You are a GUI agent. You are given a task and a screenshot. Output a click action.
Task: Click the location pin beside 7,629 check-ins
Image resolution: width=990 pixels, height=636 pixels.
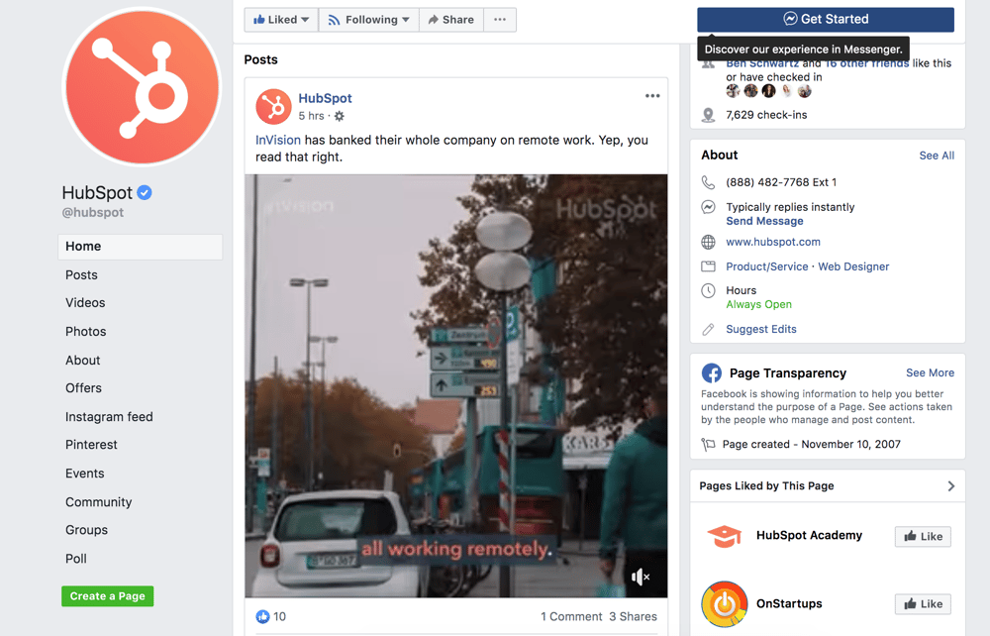coord(709,115)
